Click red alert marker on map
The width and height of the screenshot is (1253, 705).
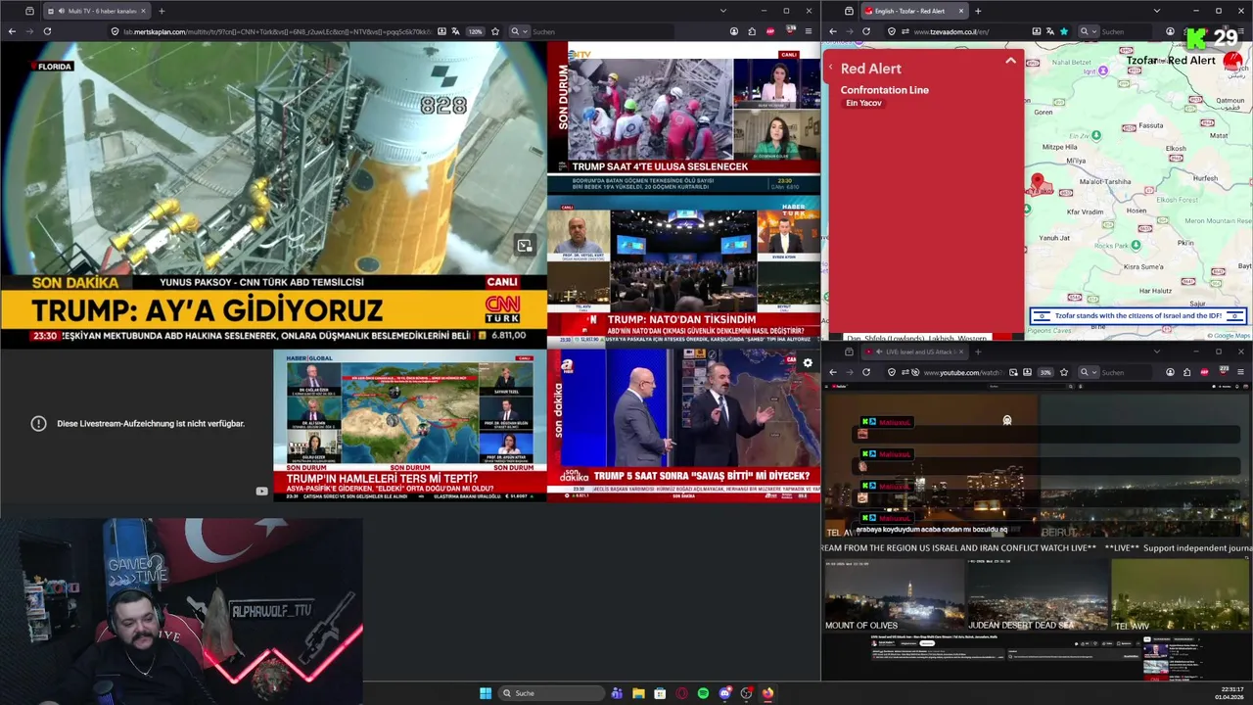pos(1038,183)
